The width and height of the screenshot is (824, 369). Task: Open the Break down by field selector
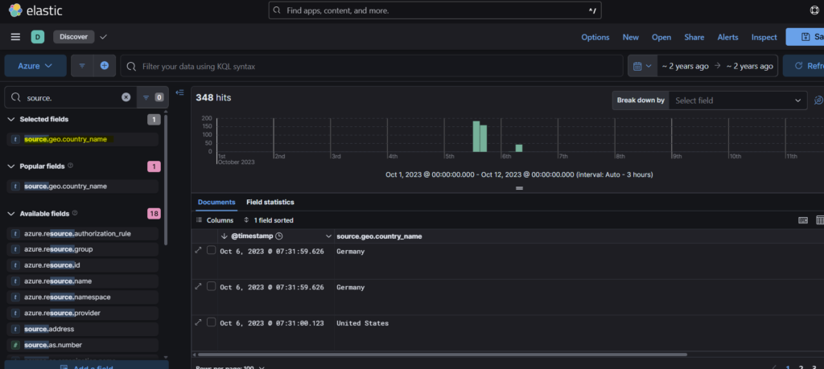tap(738, 100)
